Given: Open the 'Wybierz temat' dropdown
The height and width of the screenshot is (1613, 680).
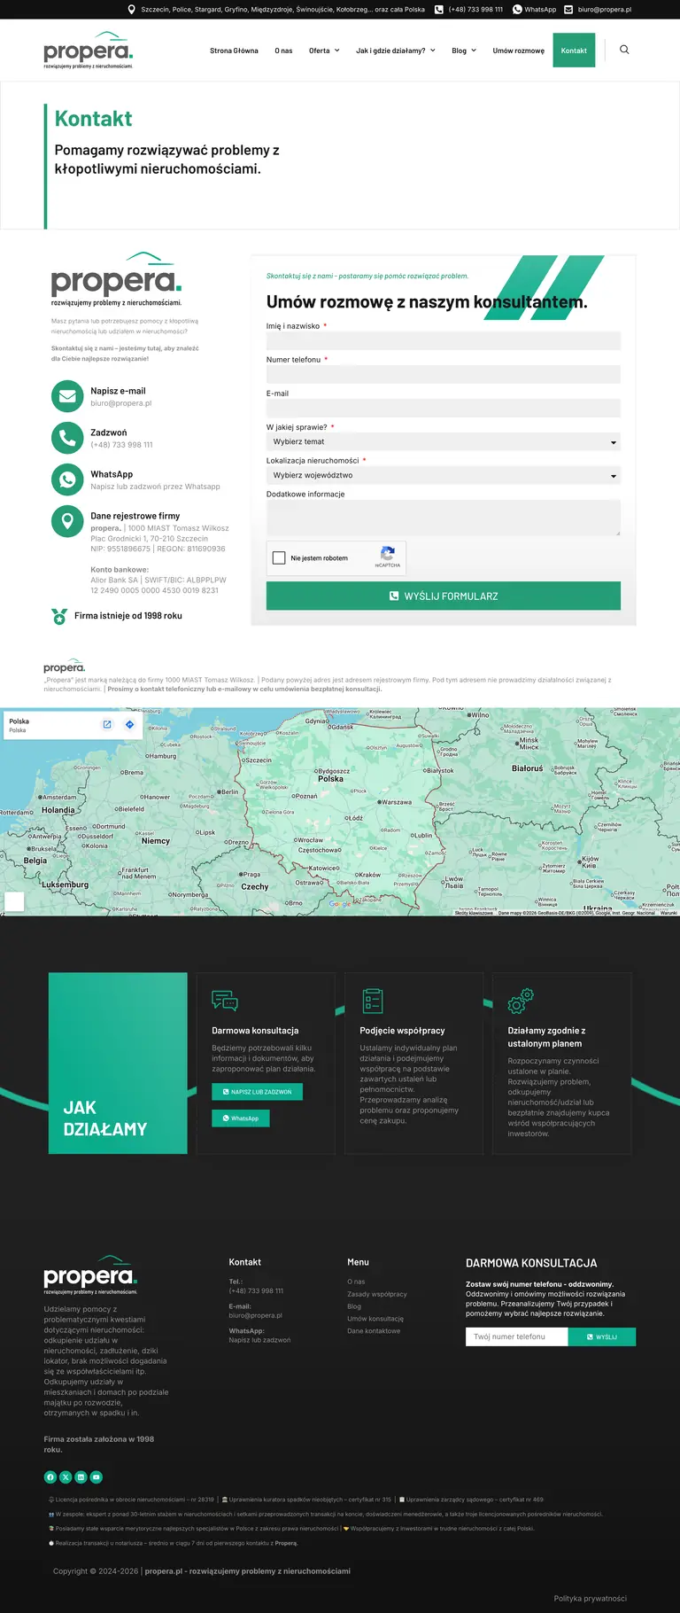Looking at the screenshot, I should 444,441.
